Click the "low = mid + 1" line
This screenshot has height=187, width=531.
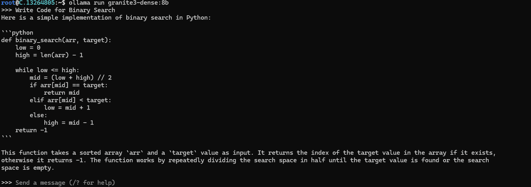[x=67, y=108]
